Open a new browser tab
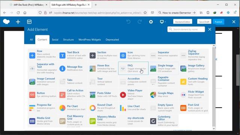The width and height of the screenshot is (240, 135). tap(96, 5)
